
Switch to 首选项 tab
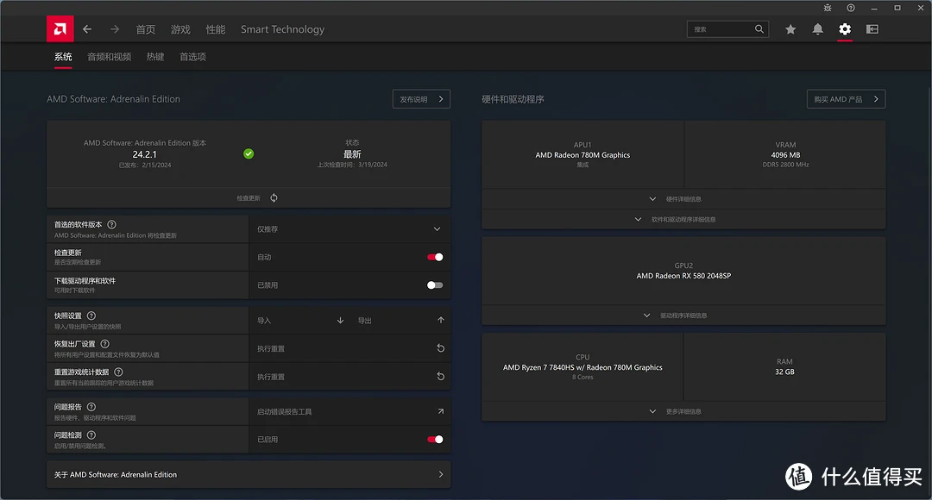point(192,57)
